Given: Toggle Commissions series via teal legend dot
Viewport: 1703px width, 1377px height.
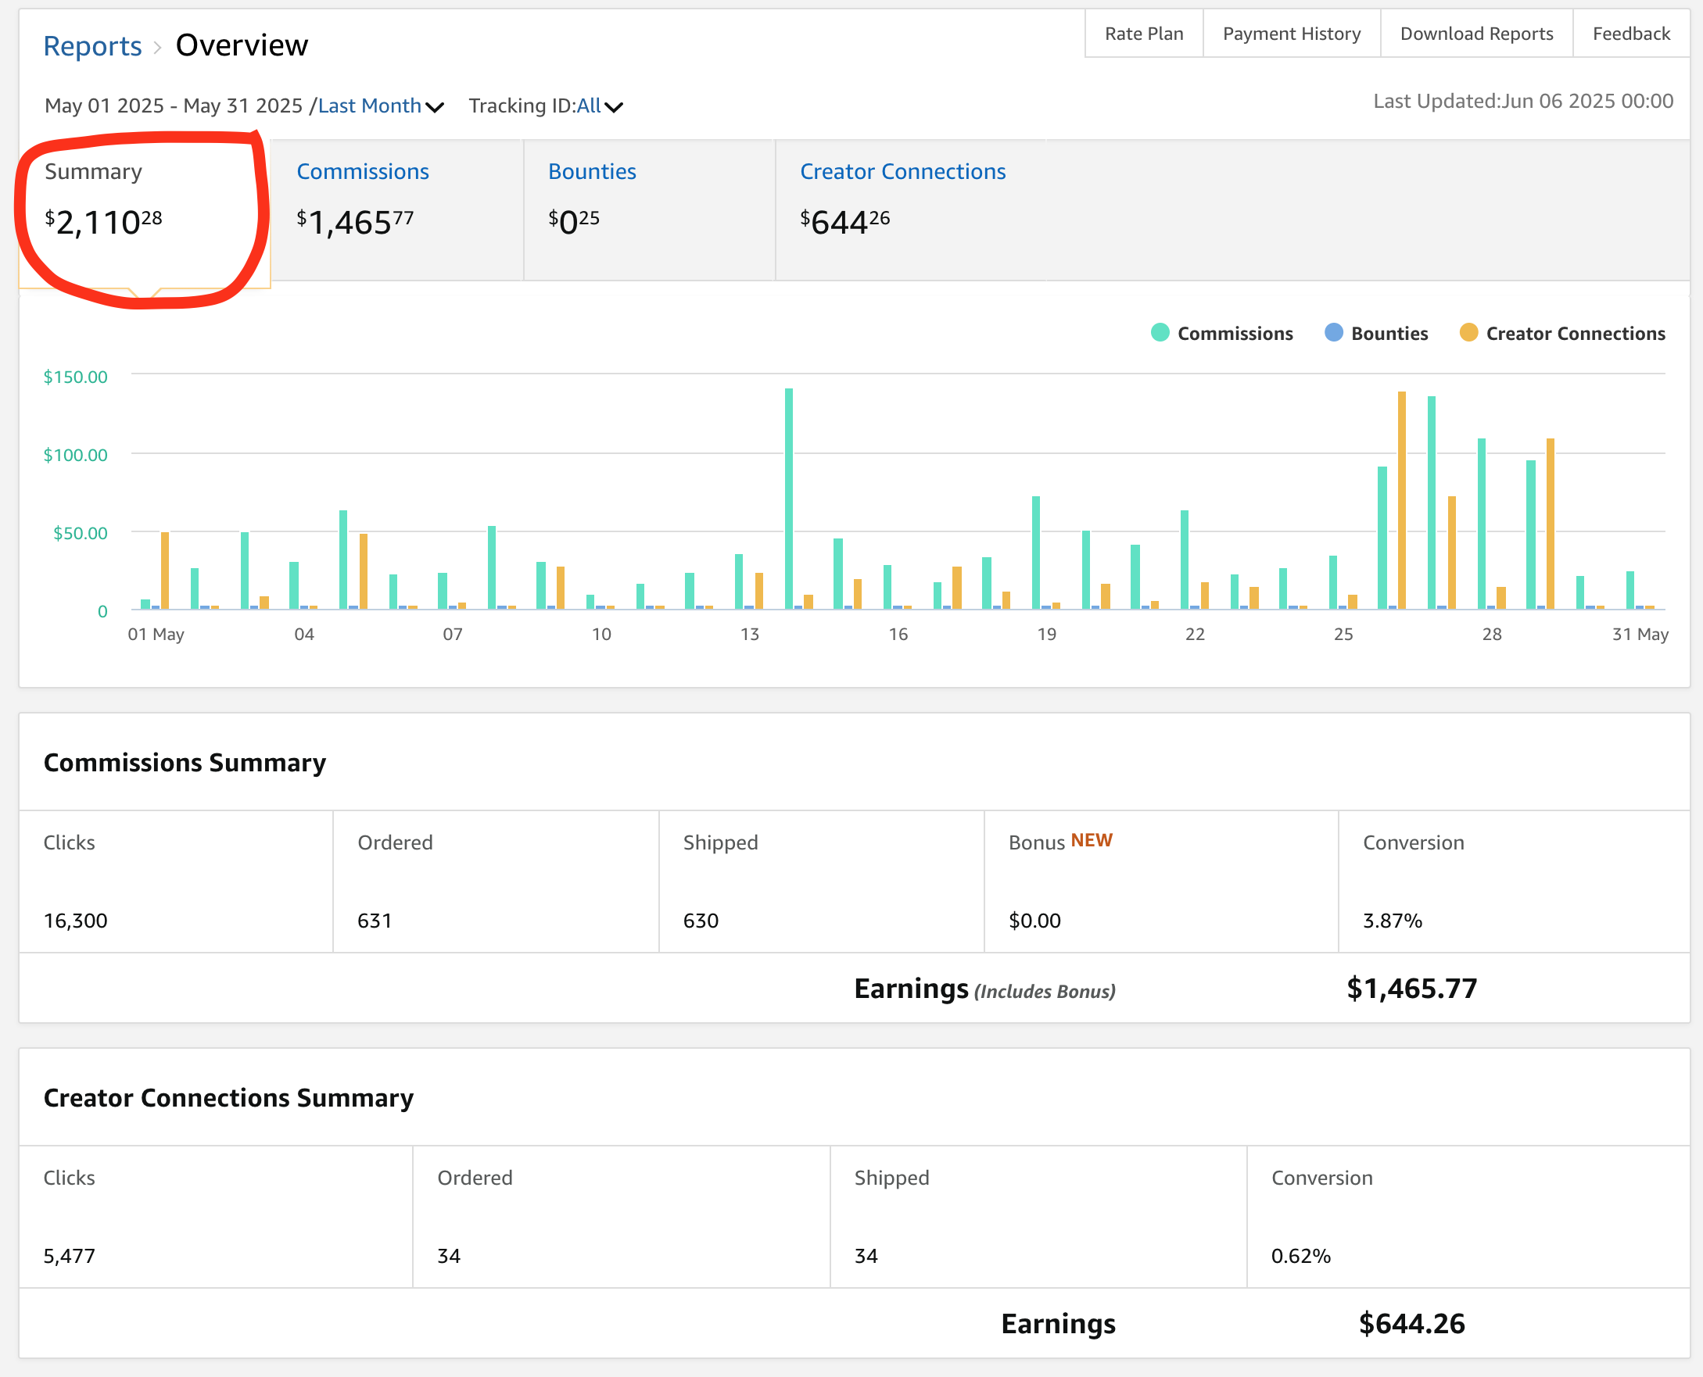Looking at the screenshot, I should click(1160, 333).
